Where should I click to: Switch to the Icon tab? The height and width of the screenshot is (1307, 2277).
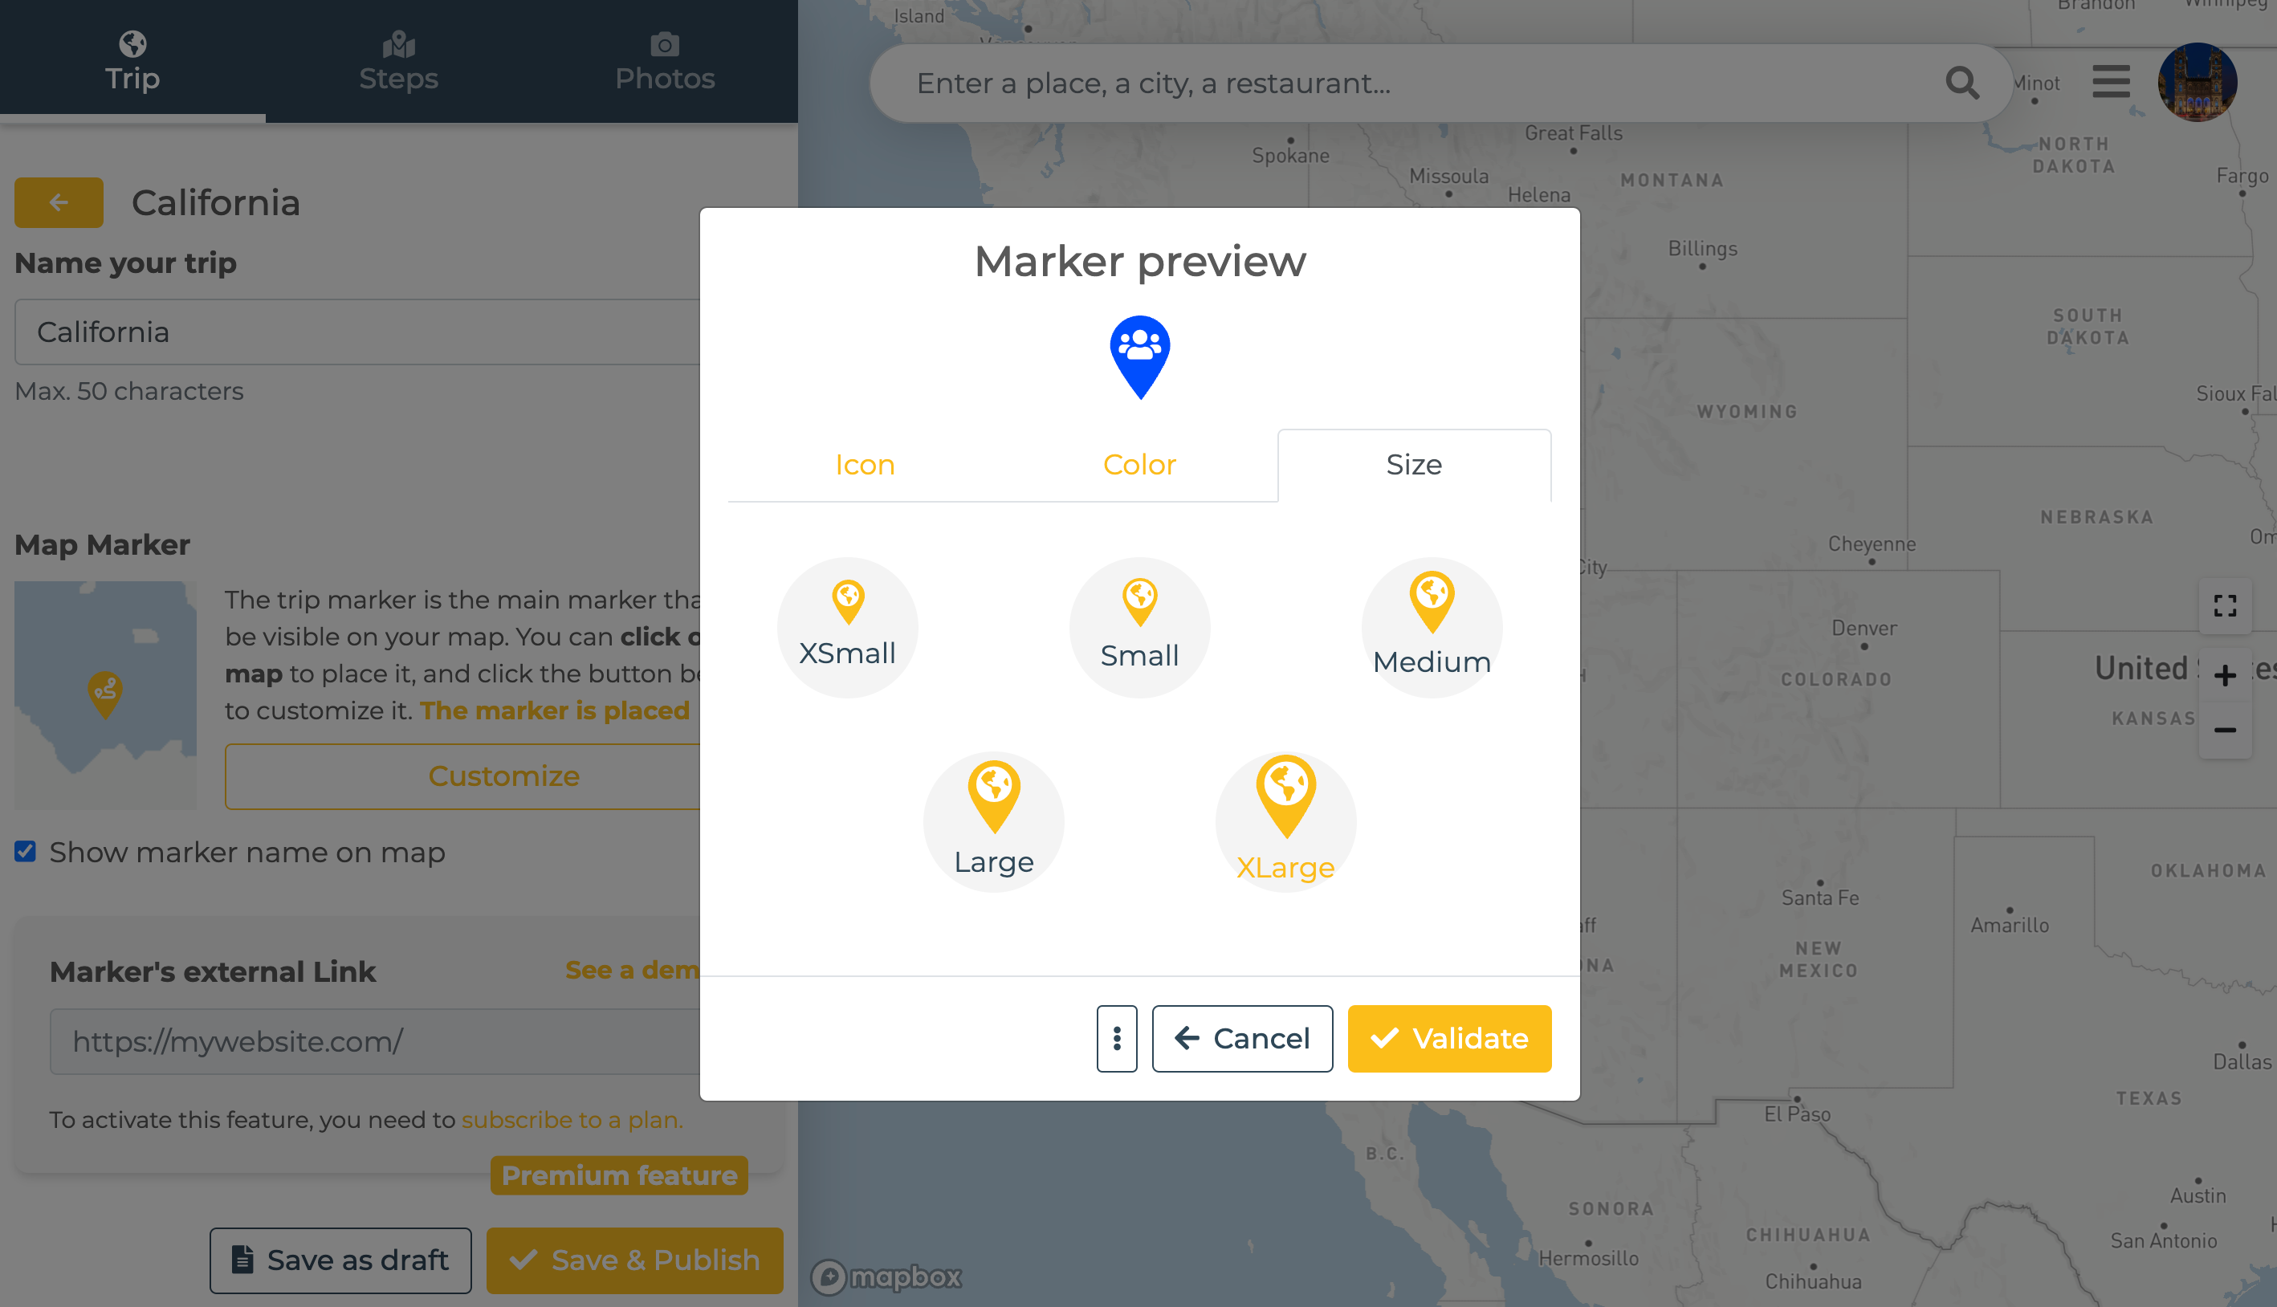coord(864,464)
